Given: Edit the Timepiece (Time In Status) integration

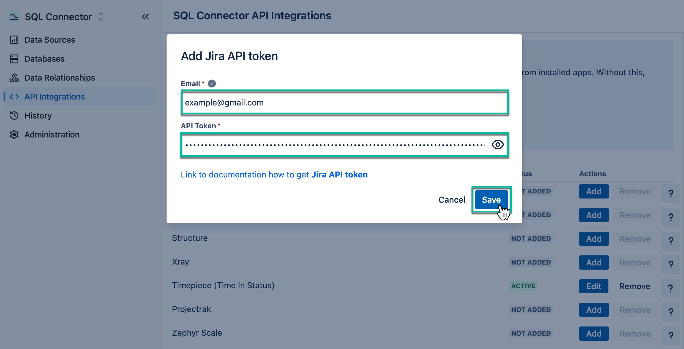Looking at the screenshot, I should 594,286.
